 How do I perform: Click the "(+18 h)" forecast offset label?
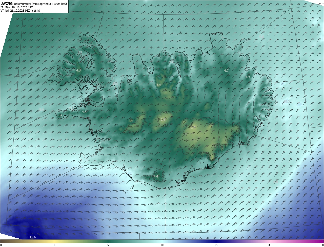pyautogui.click(x=35, y=11)
